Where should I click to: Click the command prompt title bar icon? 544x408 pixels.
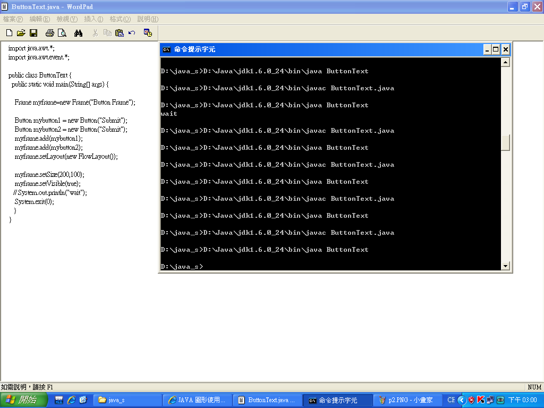(166, 49)
